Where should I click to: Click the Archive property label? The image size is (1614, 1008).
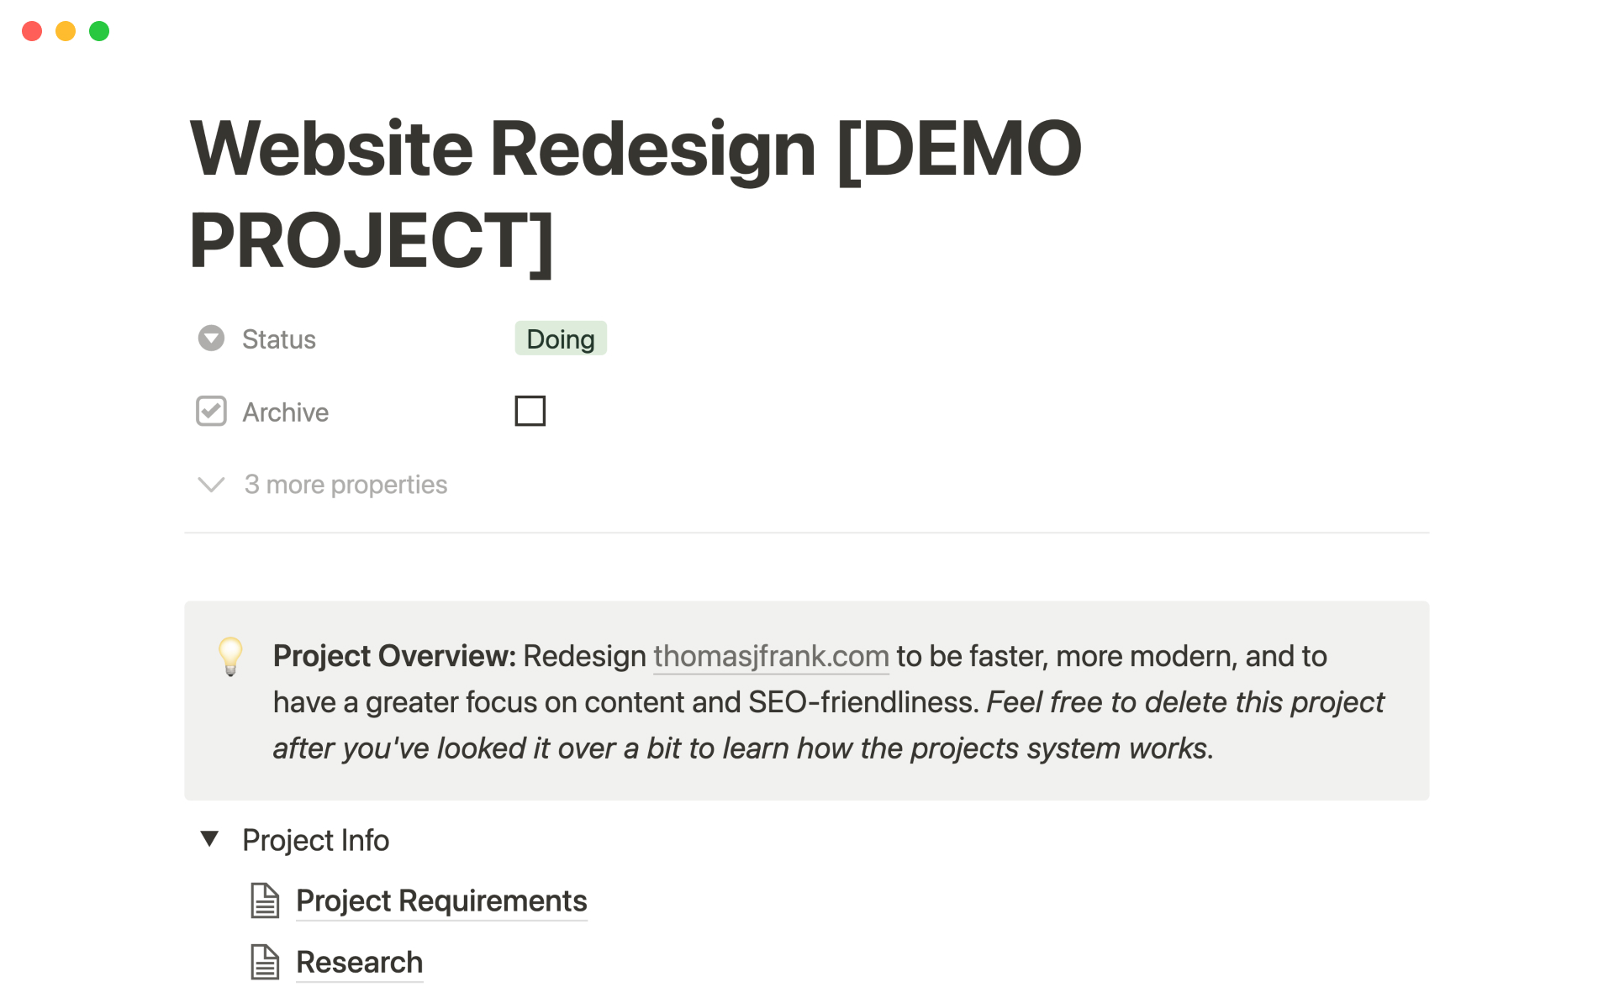click(286, 412)
